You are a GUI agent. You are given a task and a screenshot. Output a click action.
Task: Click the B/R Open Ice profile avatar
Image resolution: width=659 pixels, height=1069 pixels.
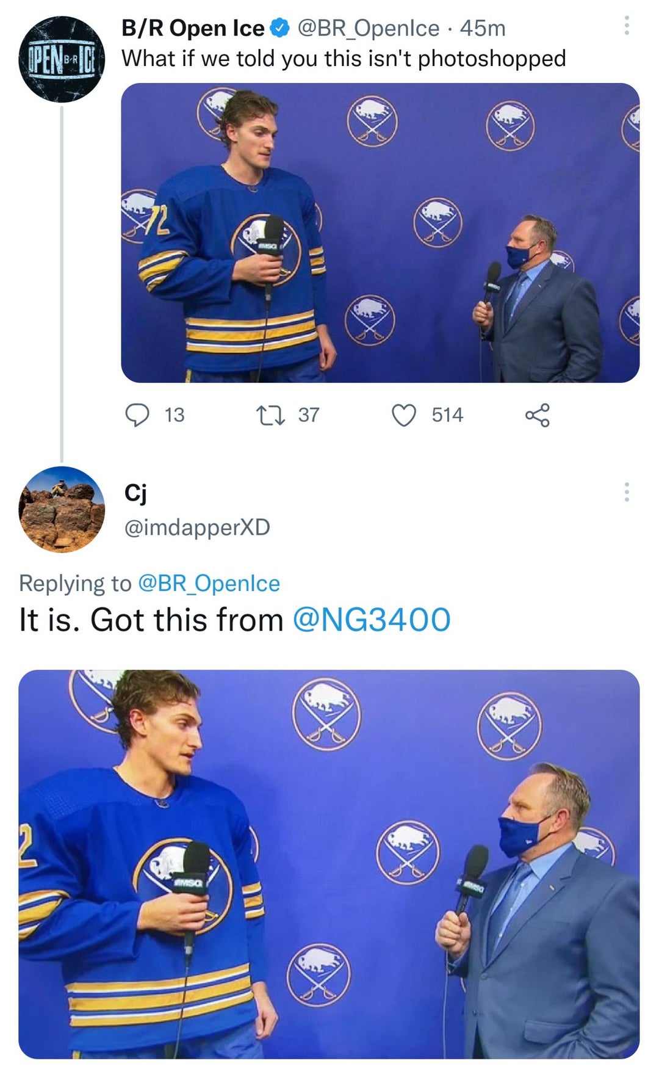pos(62,60)
